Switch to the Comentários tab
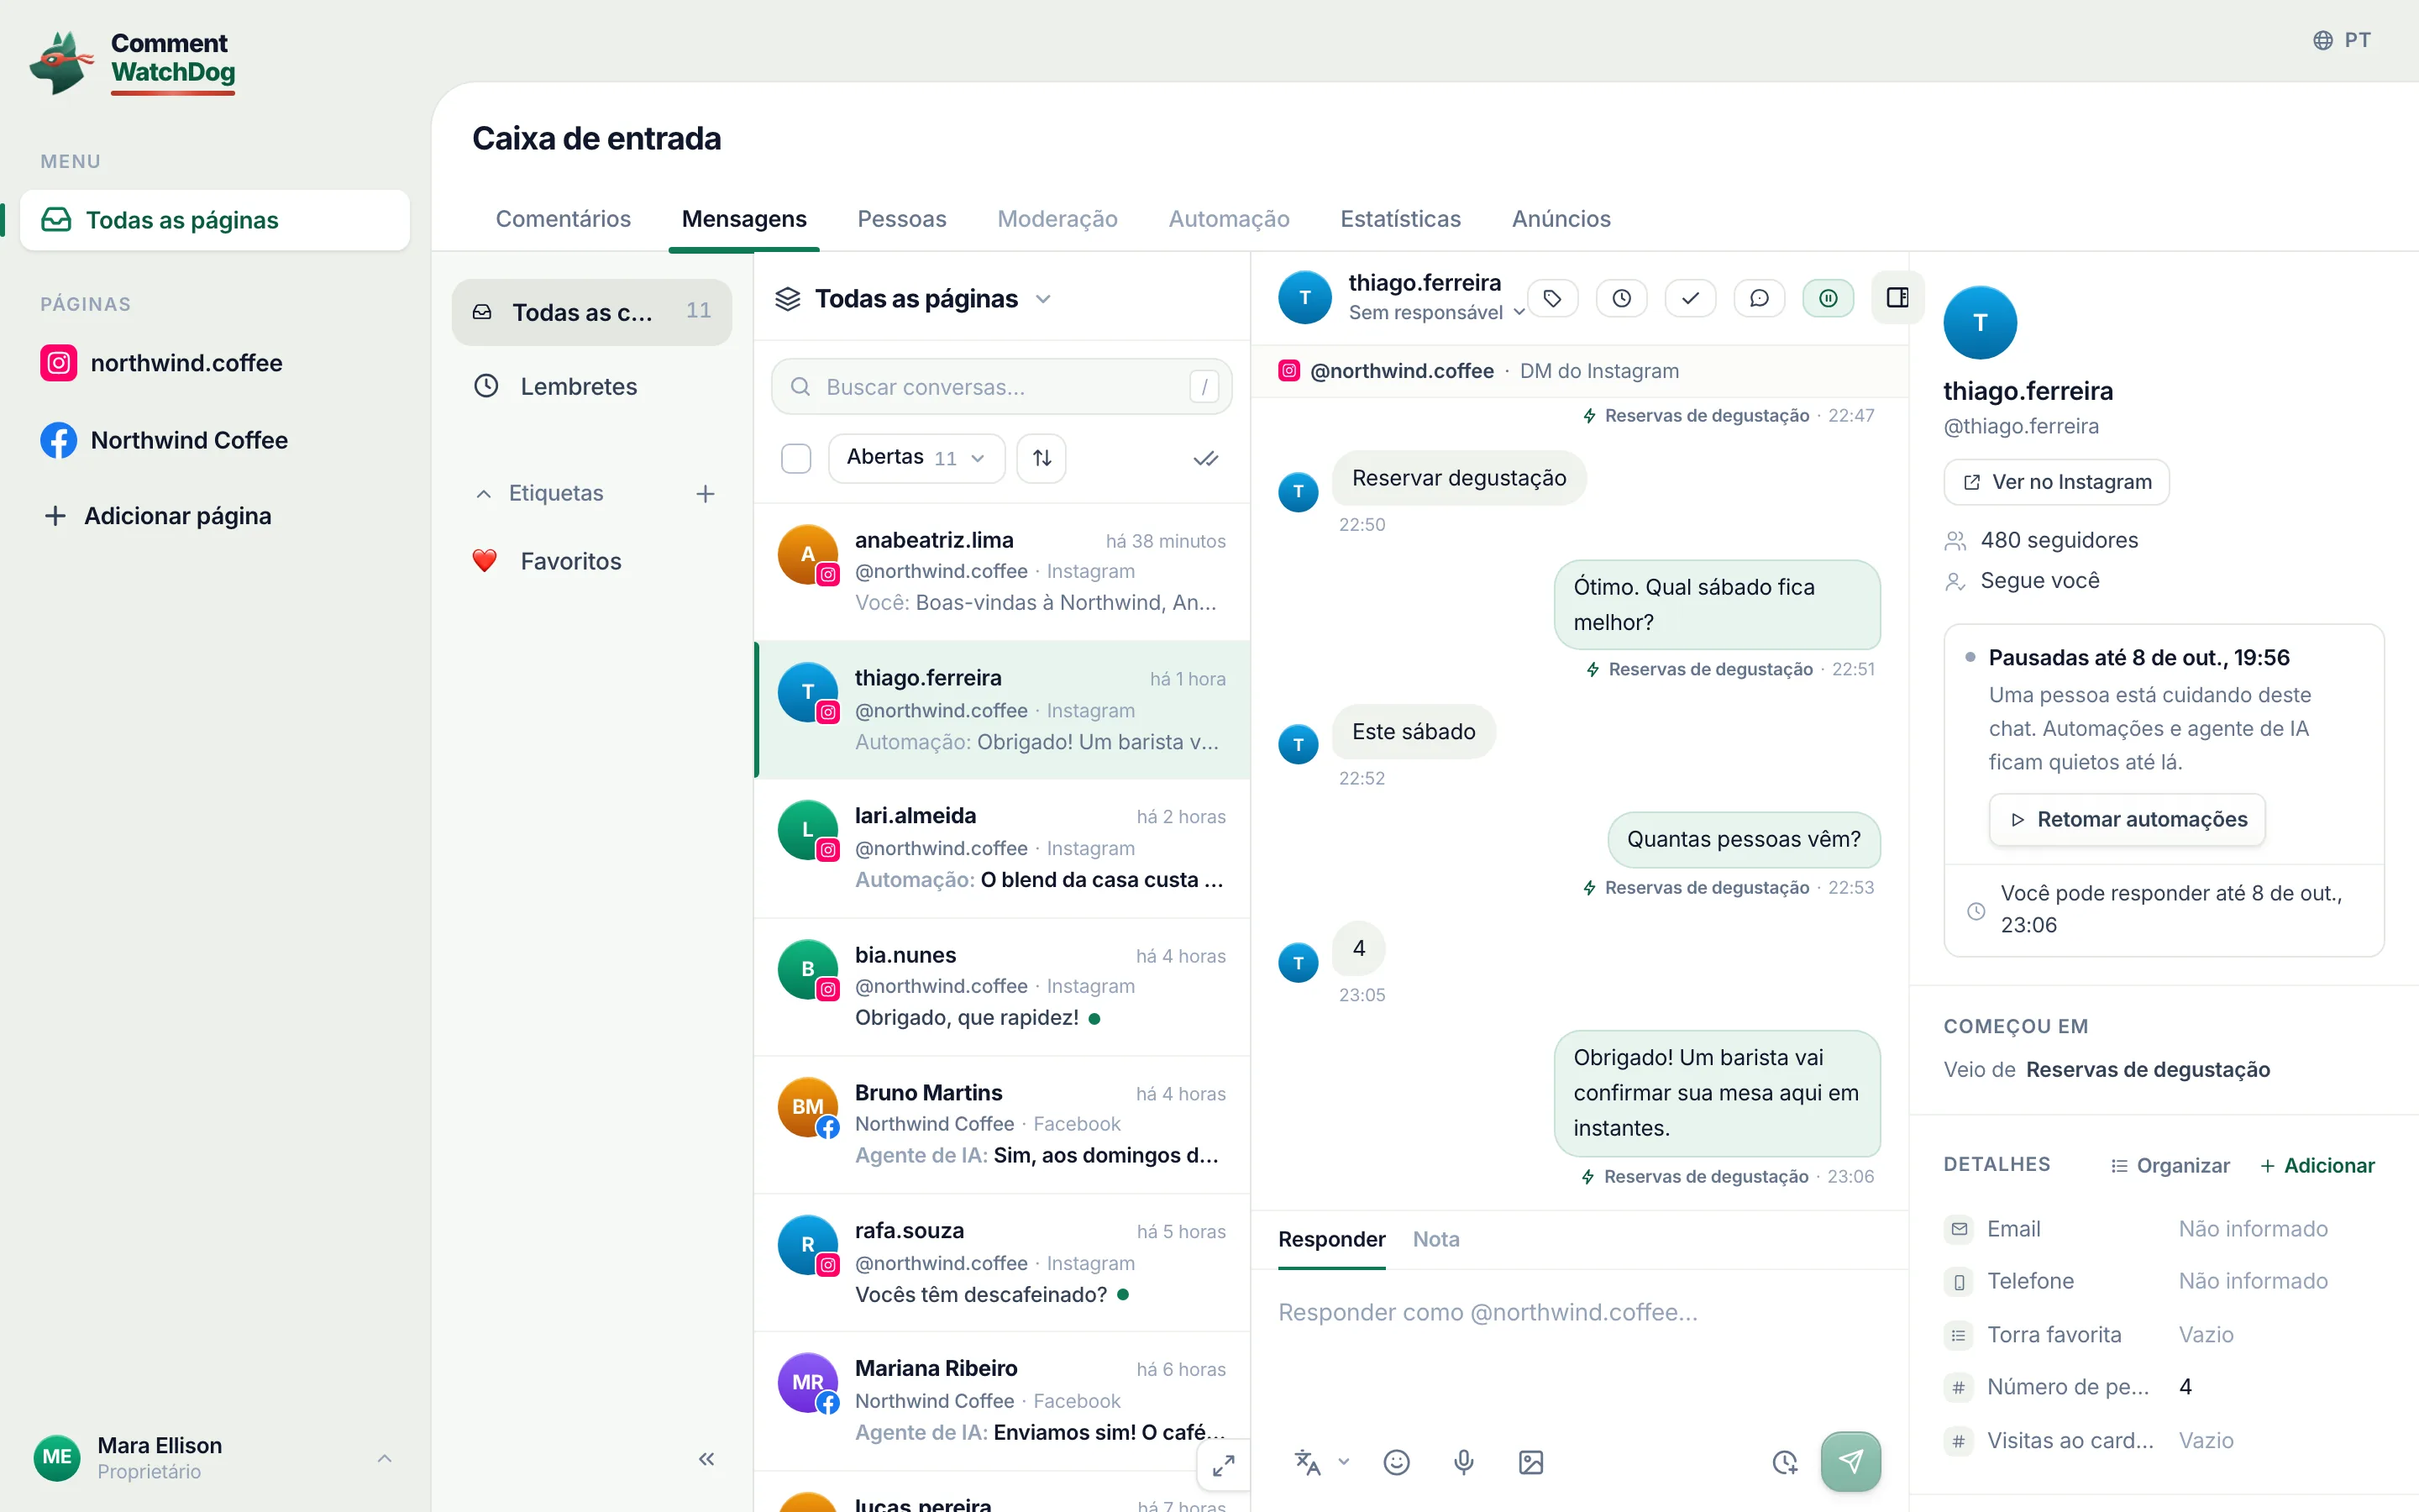Image resolution: width=2419 pixels, height=1512 pixels. coord(564,219)
